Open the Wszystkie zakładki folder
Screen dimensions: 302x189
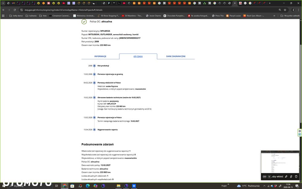tap(290, 16)
